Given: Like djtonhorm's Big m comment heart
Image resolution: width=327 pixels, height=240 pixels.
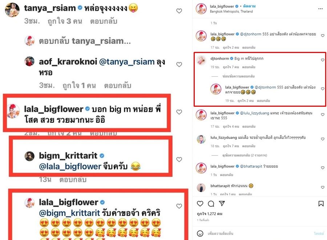Looking at the screenshot, I should tap(323, 60).
